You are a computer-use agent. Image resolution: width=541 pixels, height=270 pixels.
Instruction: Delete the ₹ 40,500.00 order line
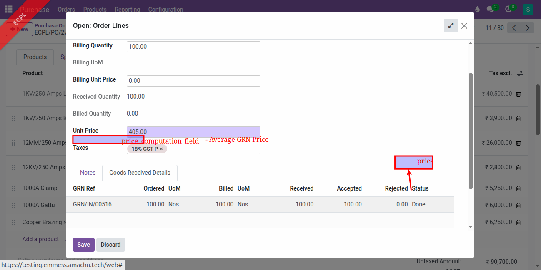tap(518, 94)
